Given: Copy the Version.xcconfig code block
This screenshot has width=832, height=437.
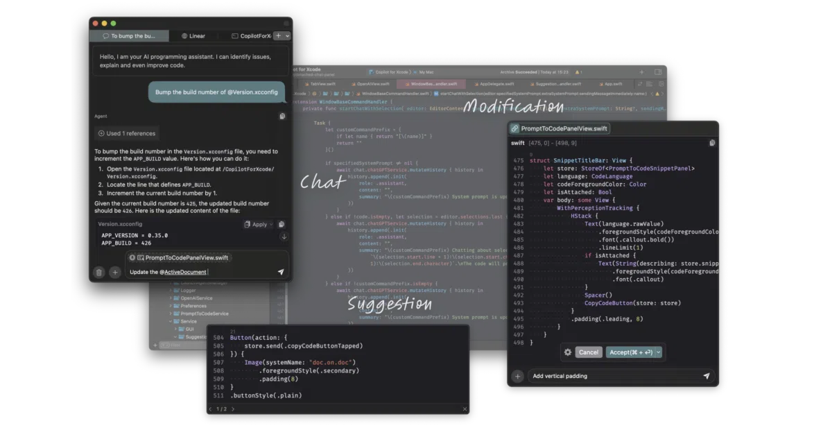Looking at the screenshot, I should pyautogui.click(x=281, y=225).
